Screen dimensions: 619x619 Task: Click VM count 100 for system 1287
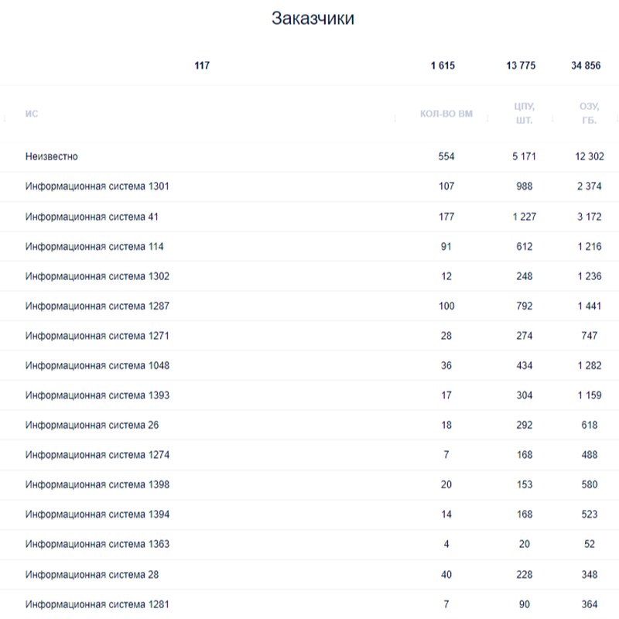click(446, 306)
